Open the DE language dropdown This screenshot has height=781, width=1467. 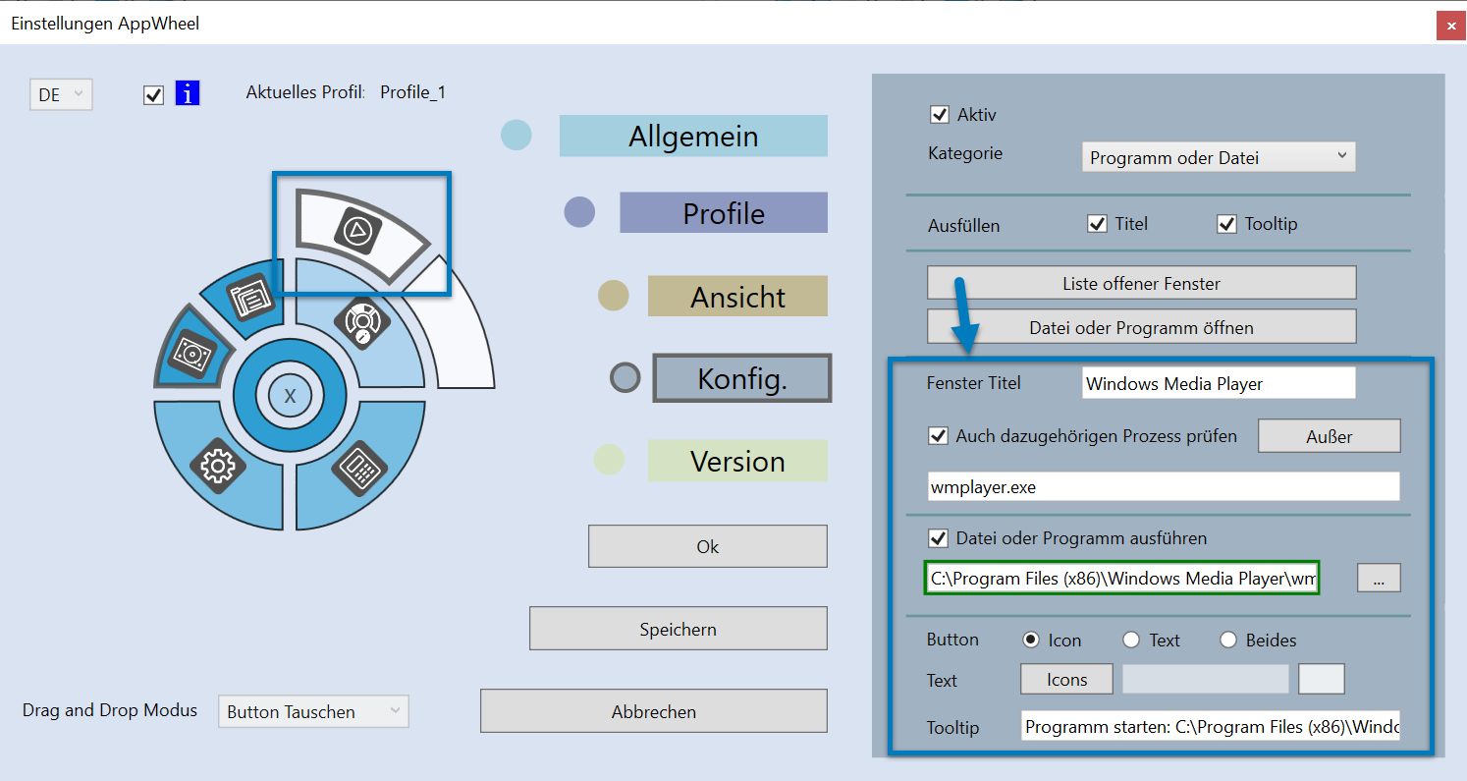tap(61, 94)
